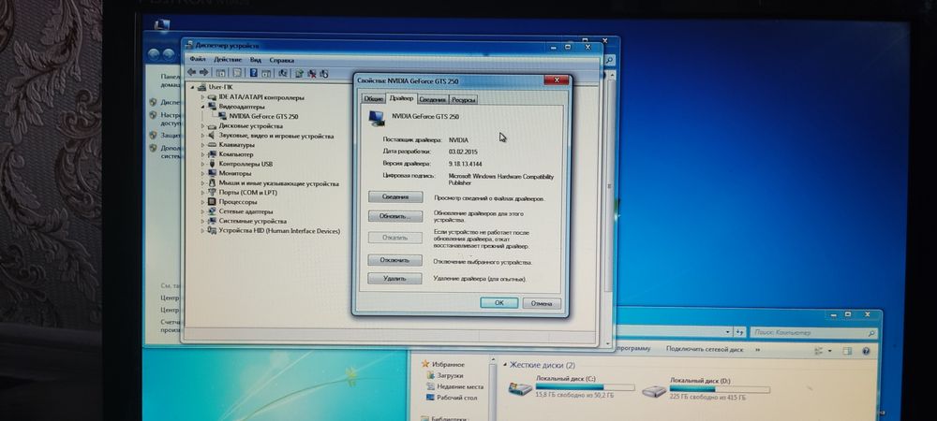Switch to the Ресурсы tab

click(x=464, y=99)
